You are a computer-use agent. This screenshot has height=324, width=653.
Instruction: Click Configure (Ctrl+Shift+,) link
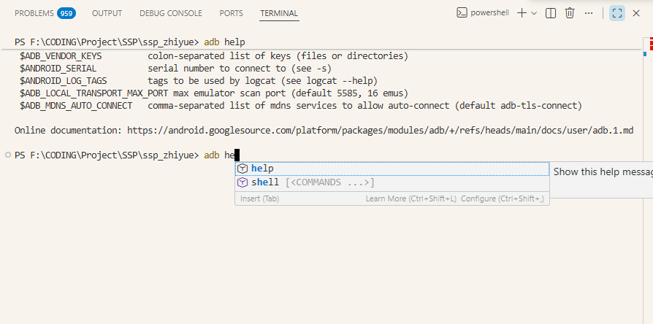(x=503, y=198)
